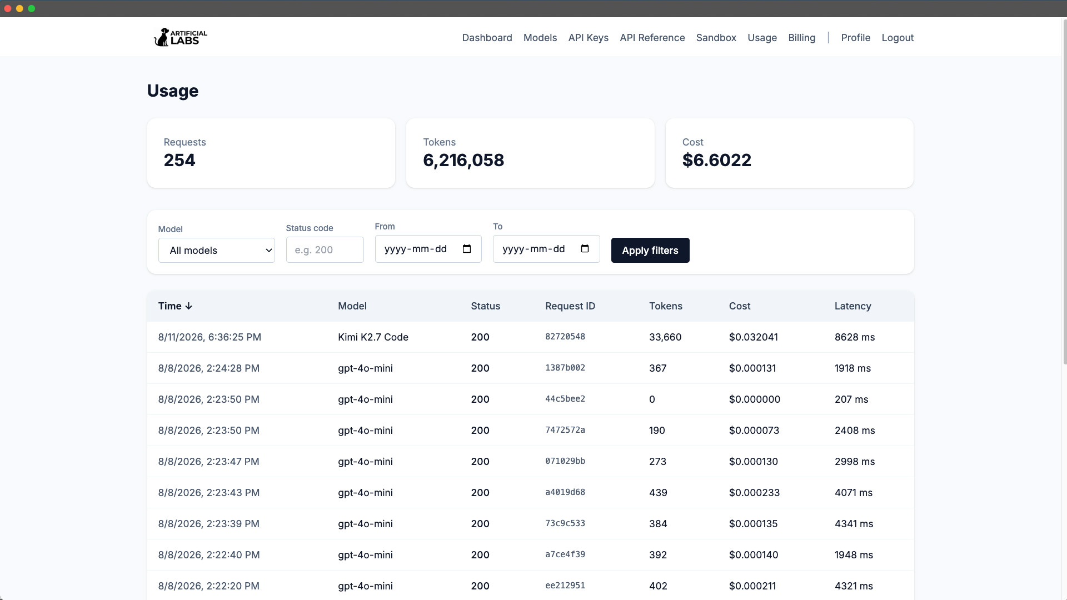Click the Latency column header

coord(852,306)
